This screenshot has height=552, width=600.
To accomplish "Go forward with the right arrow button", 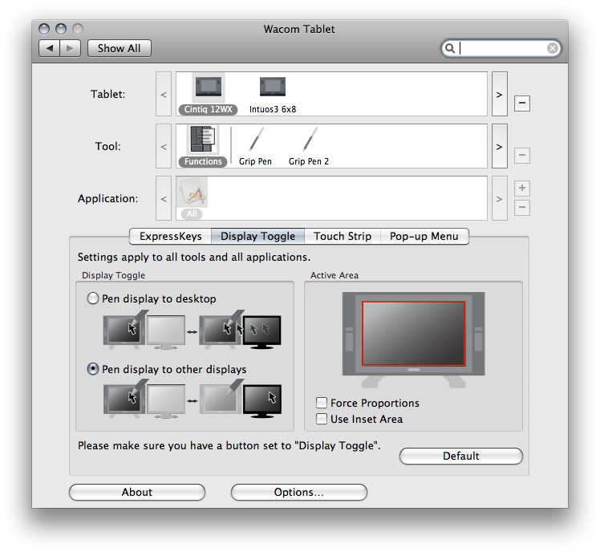I will pyautogui.click(x=70, y=48).
